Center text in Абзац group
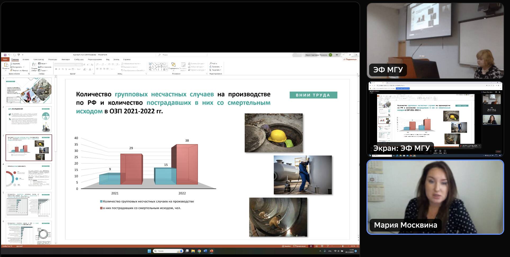Screen dimensions: 510x257 point(101,69)
